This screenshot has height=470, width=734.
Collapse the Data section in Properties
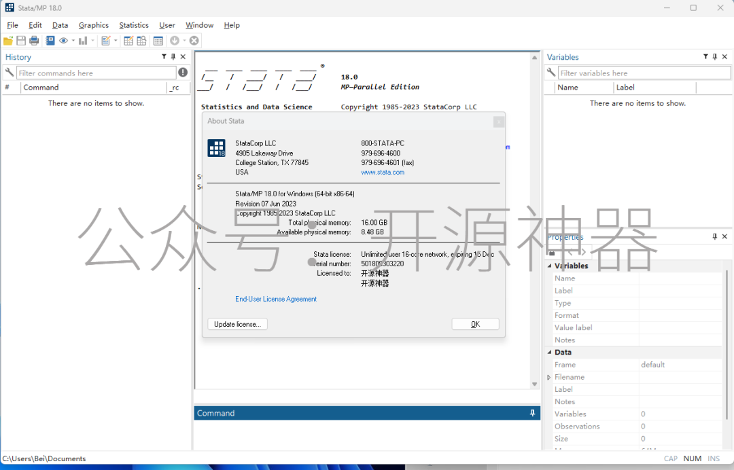[550, 352]
